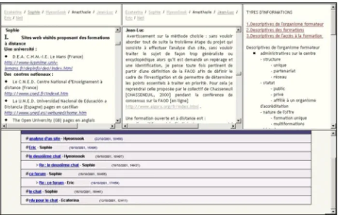Viewport: 338px width, 215px height.
Task: Click 'Une formation ouverte et à distance est :' line
Action: pyautogui.click(x=166, y=119)
